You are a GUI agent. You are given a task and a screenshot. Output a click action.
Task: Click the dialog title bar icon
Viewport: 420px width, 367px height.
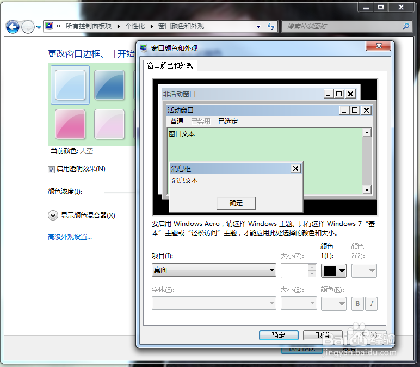(x=144, y=48)
